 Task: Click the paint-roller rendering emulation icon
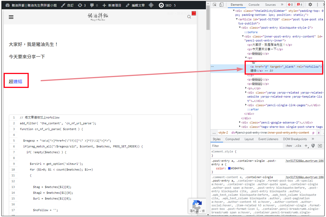coord(313,146)
